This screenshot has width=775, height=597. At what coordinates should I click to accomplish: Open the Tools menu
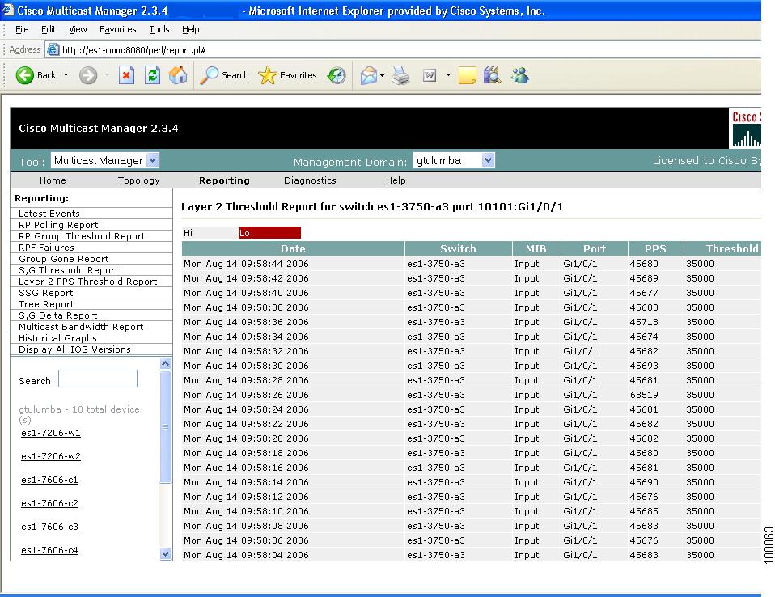(159, 29)
